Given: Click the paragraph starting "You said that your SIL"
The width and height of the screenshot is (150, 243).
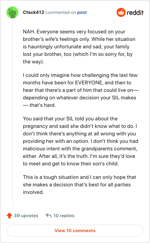Looking at the screenshot, I should 81,141.
